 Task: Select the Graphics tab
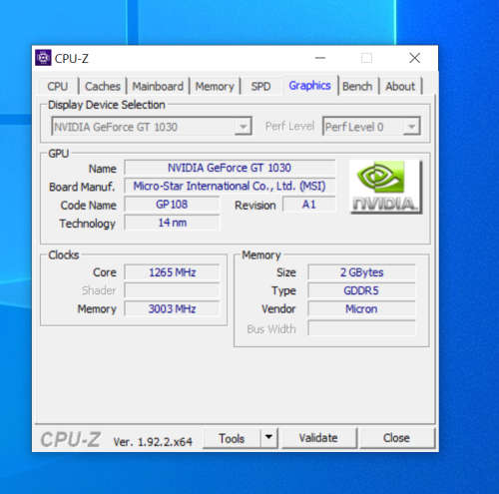[309, 86]
